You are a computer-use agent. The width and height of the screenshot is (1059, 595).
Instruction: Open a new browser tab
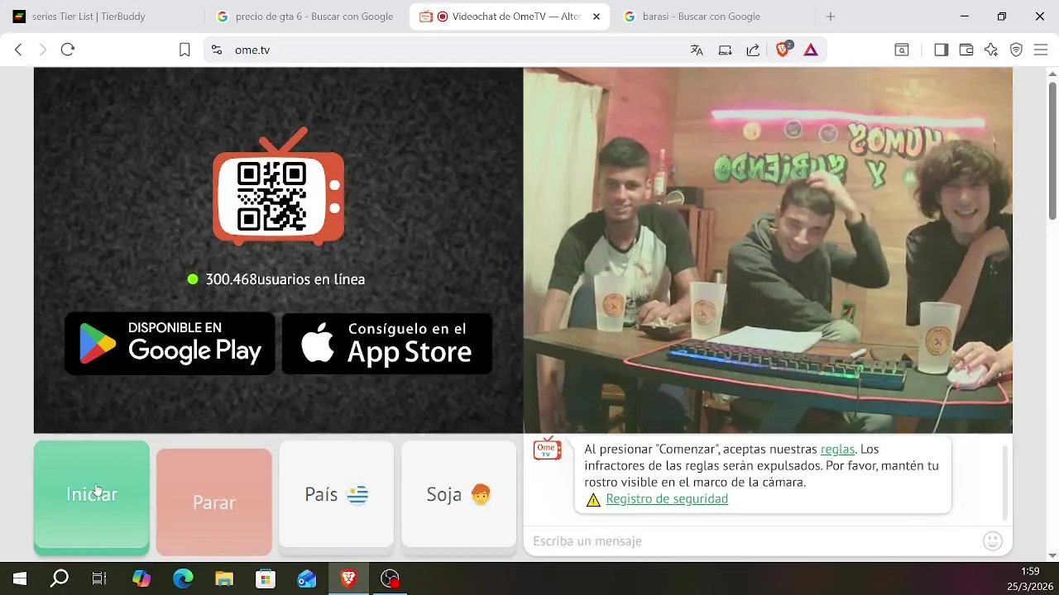click(831, 17)
